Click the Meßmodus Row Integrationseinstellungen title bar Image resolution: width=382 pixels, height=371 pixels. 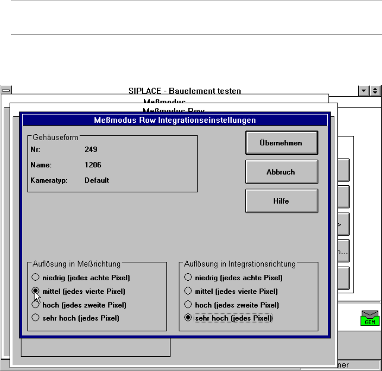pos(175,120)
